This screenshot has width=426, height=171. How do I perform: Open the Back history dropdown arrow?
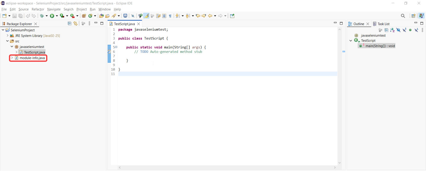pos(215,16)
